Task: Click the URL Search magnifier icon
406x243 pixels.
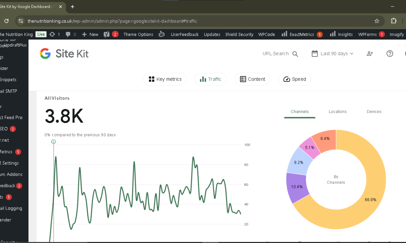Action: (x=295, y=54)
